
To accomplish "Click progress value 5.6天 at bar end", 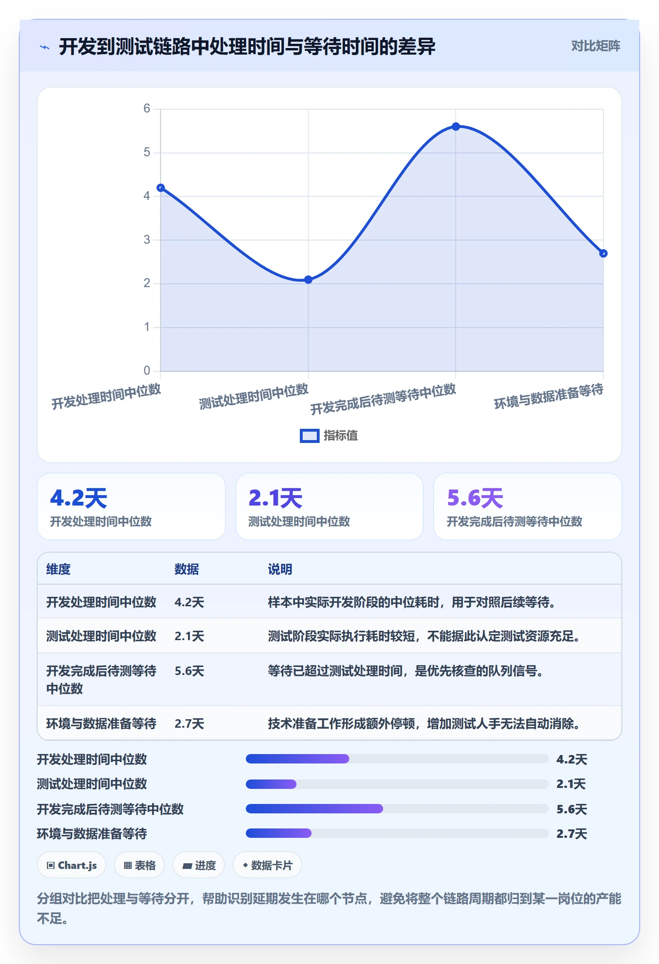I will click(572, 809).
